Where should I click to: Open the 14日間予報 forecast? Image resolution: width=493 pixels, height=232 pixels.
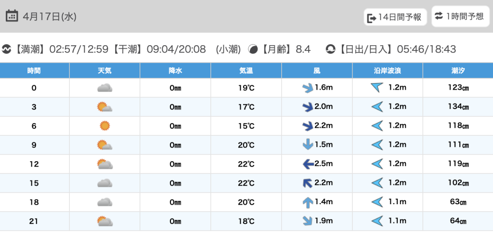click(395, 17)
